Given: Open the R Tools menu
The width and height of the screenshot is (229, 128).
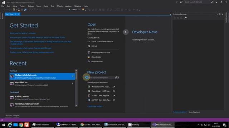Looking at the screenshot, I should point(59,6).
